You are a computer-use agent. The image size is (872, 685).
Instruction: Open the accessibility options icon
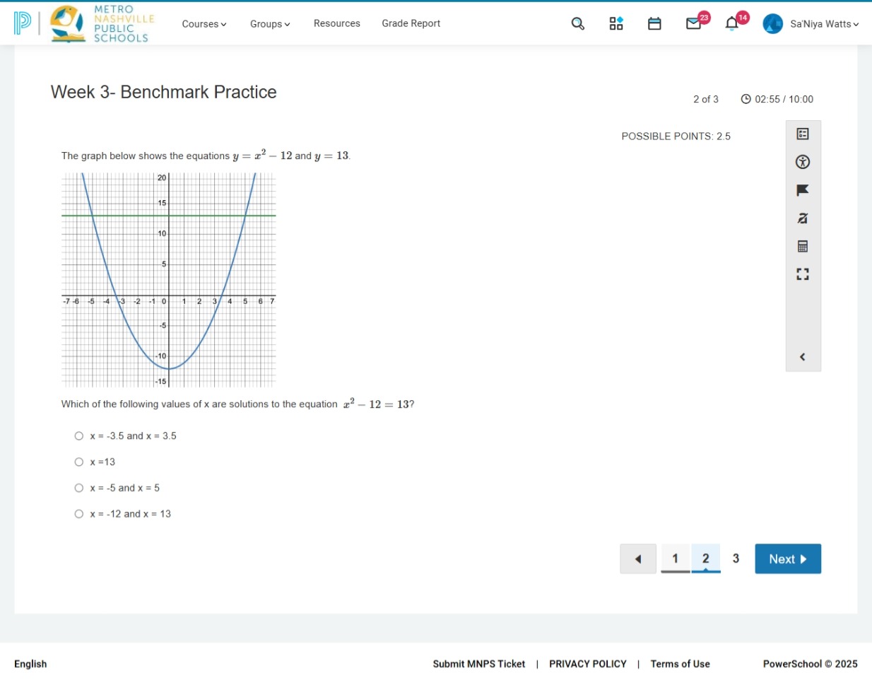[x=803, y=162]
